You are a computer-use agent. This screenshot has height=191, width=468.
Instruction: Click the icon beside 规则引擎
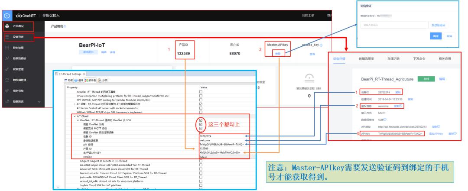7,91
